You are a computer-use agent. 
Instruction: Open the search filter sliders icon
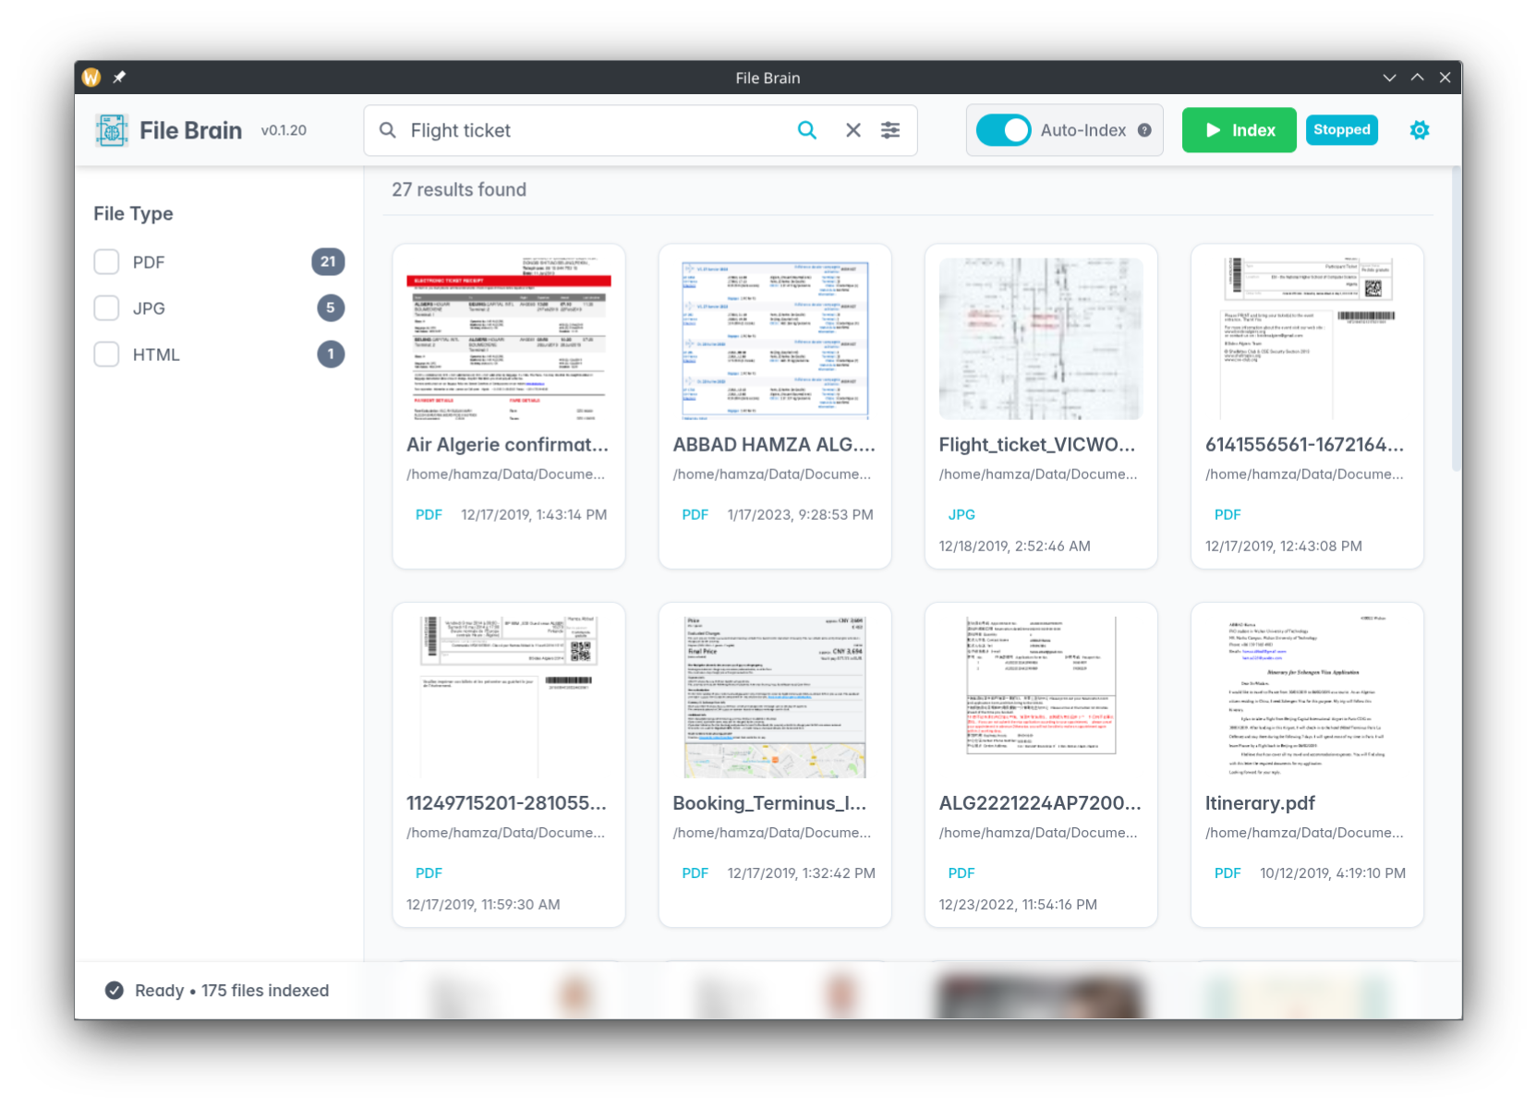tap(889, 130)
